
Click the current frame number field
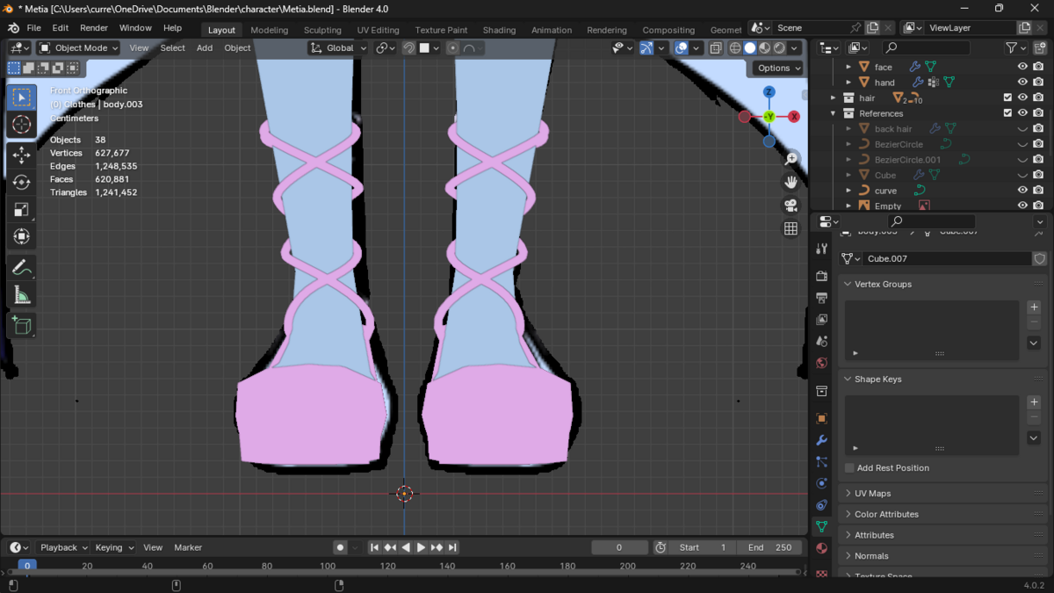619,547
